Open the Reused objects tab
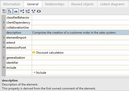Viewport: 129px width, 91px height. pyautogui.click(x=82, y=4)
